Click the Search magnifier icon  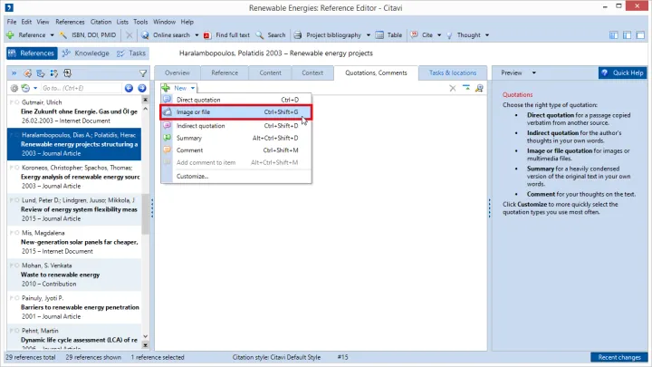point(260,35)
